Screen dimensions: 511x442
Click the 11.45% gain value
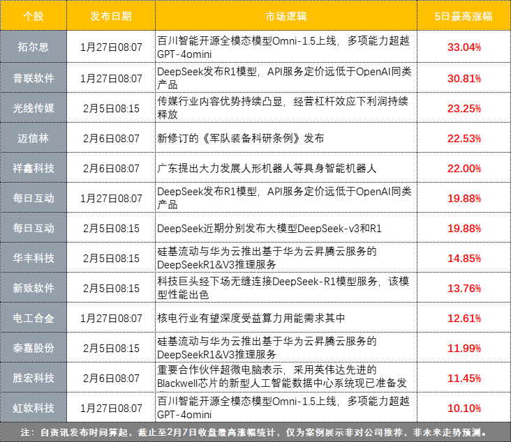[x=464, y=378]
